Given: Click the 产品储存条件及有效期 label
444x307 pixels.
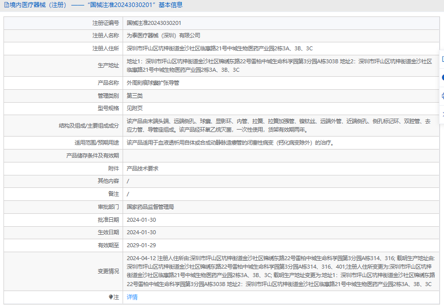Looking at the screenshot, I should tap(93, 155).
